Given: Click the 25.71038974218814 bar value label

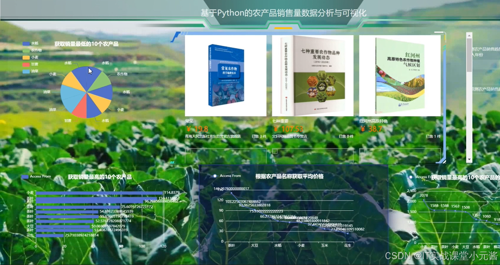Looking at the screenshot, I should click(82, 235).
